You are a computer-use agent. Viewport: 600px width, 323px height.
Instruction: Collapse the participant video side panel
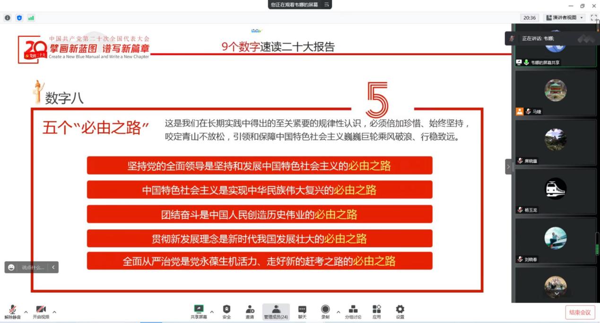tap(509, 166)
